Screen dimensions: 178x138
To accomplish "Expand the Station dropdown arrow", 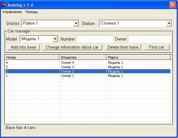I will point(169,23).
